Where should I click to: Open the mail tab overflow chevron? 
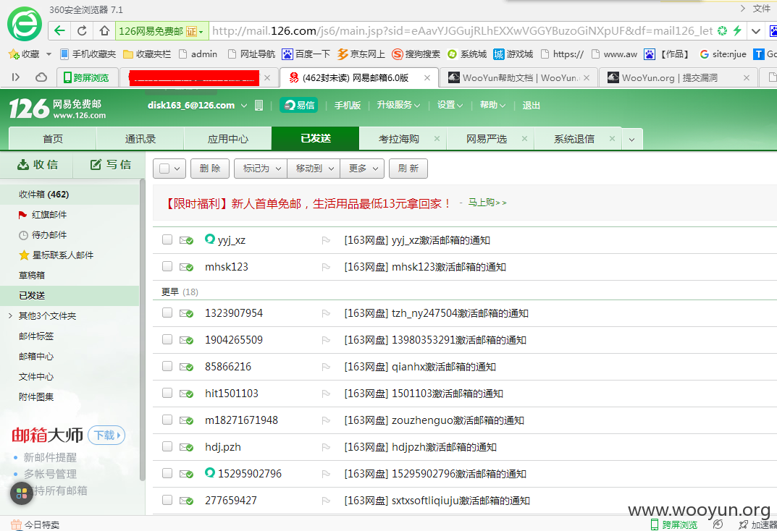pos(631,140)
